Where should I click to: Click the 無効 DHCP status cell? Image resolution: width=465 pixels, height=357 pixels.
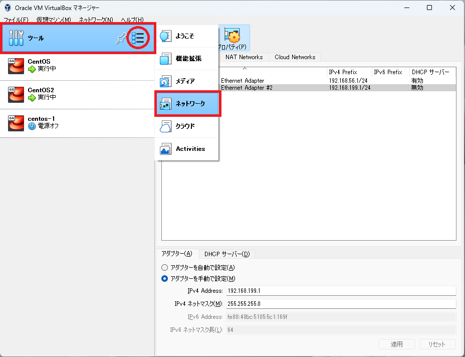(417, 88)
